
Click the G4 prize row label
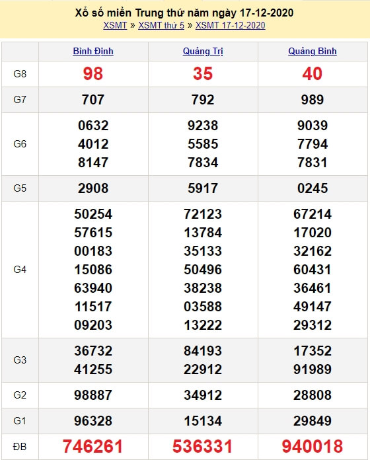point(20,269)
